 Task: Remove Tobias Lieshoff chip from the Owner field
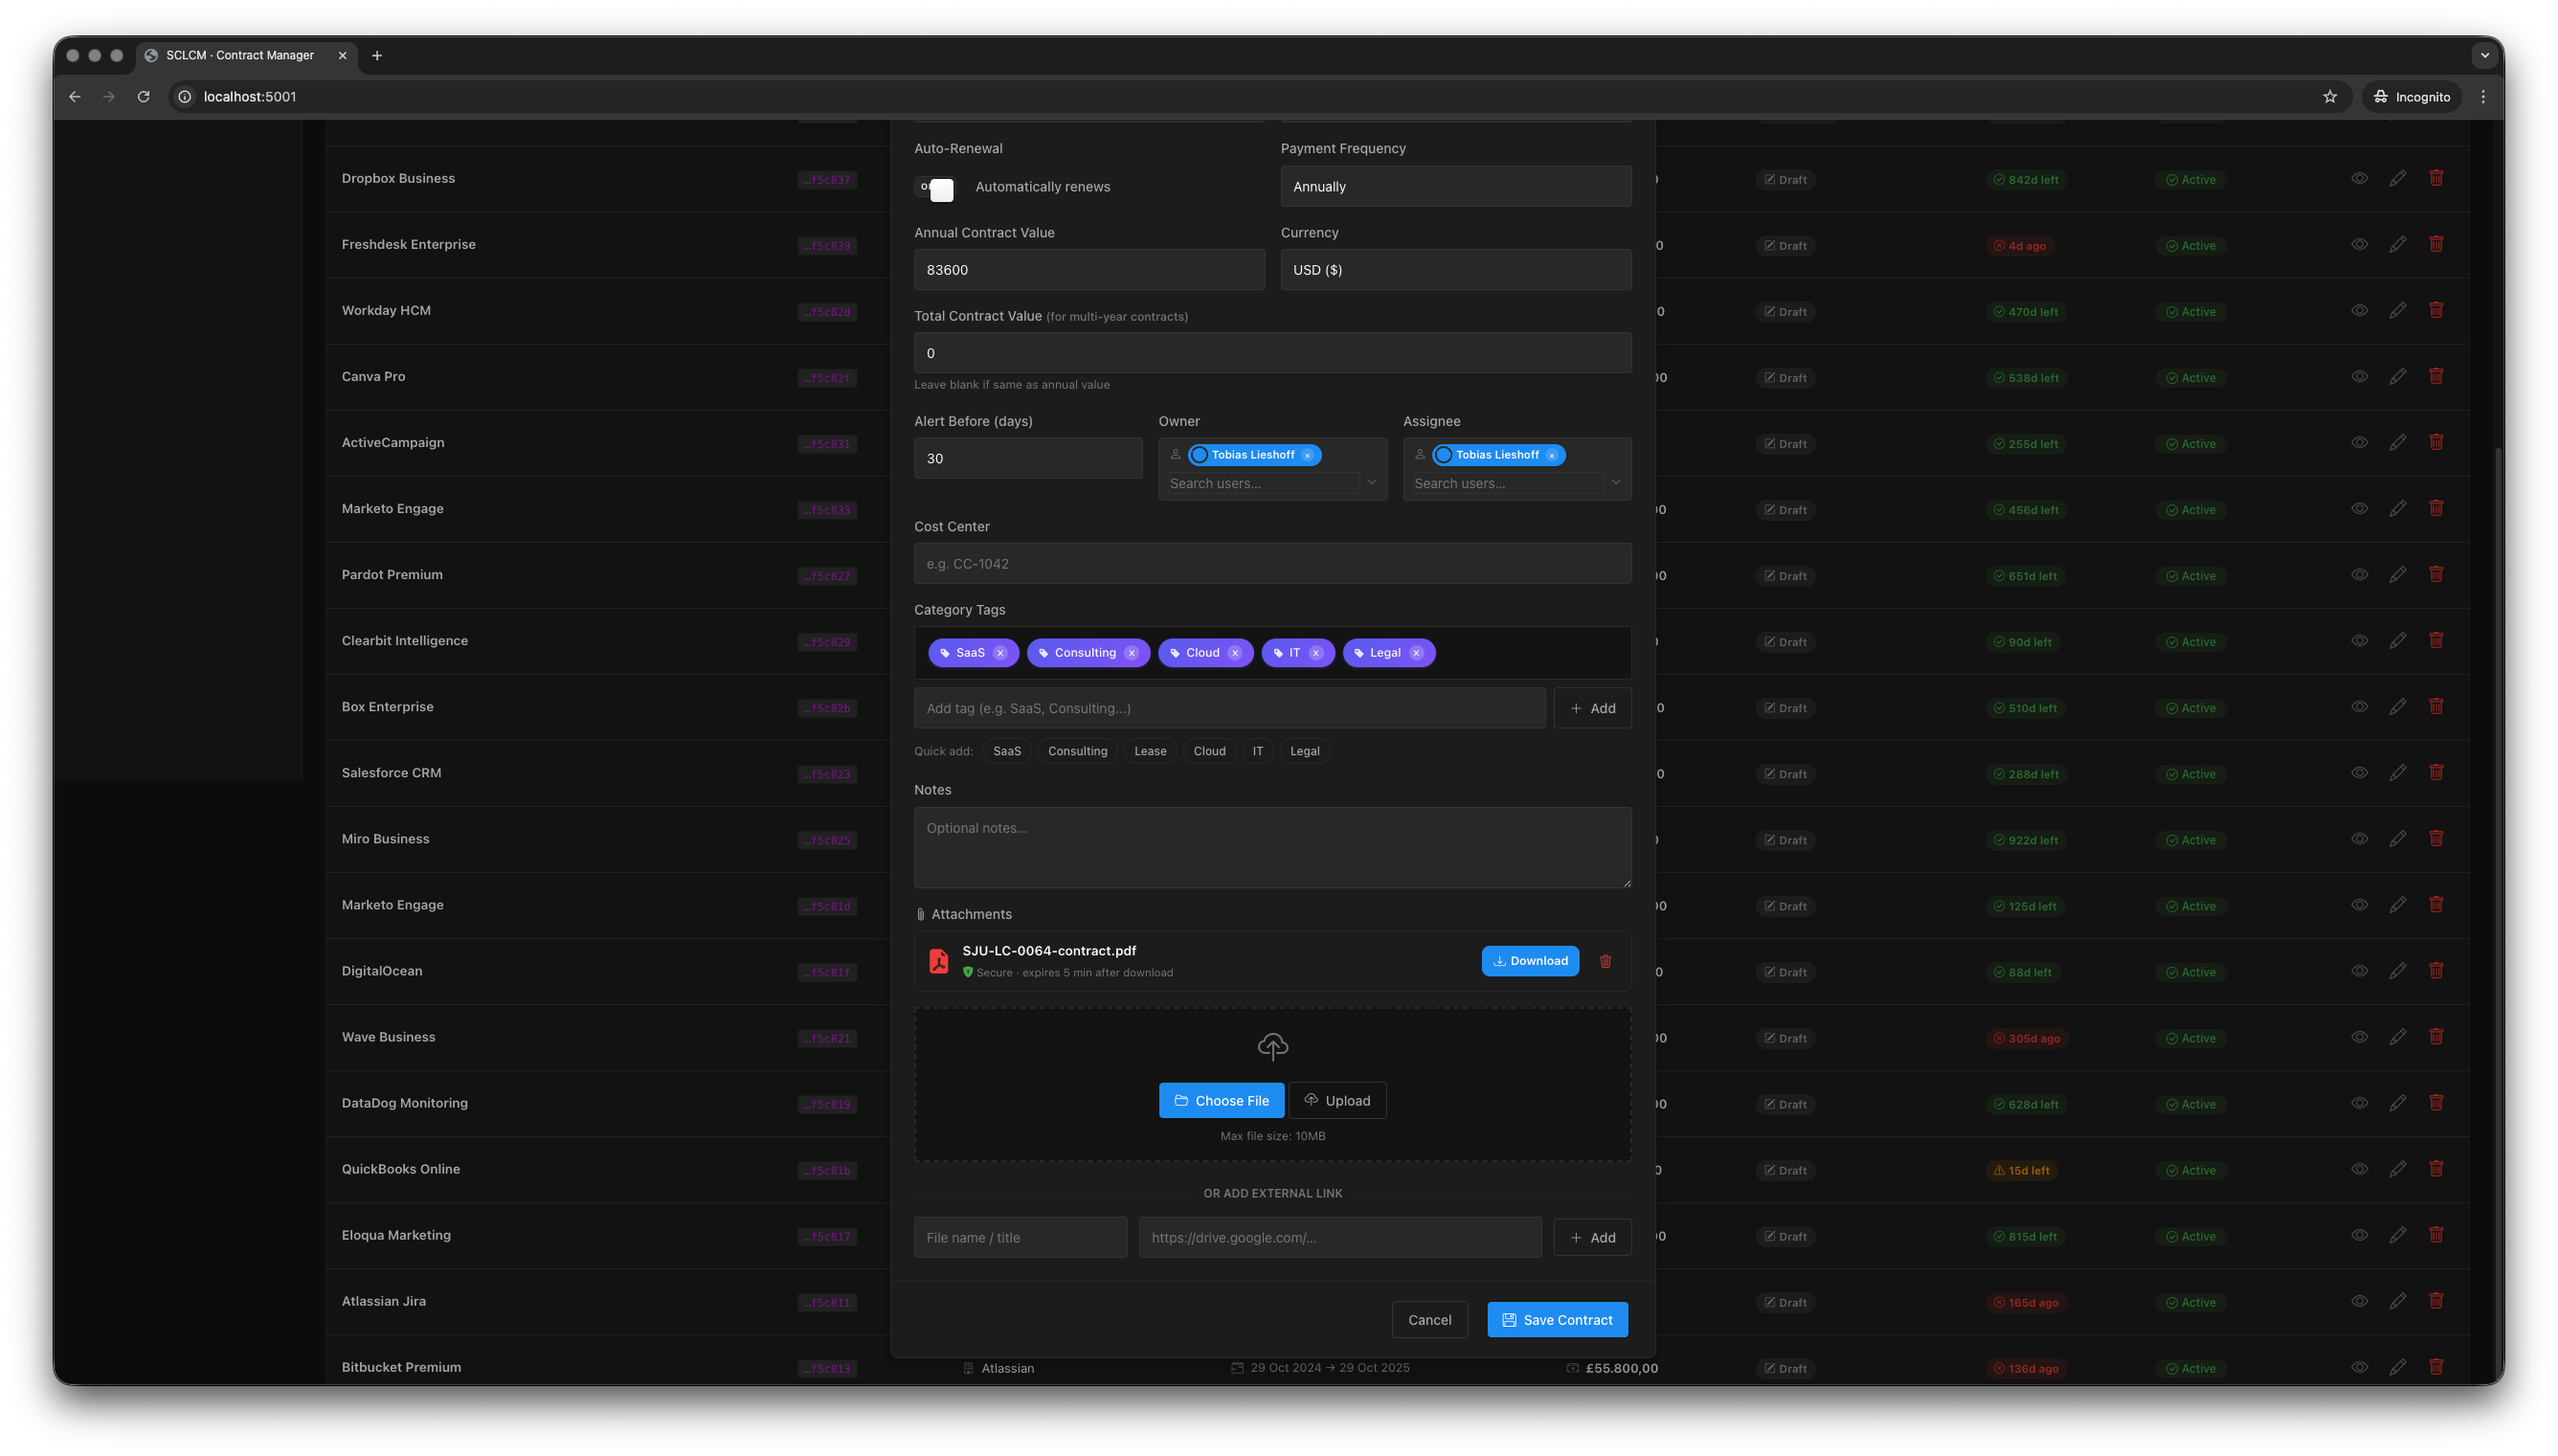coord(1307,455)
